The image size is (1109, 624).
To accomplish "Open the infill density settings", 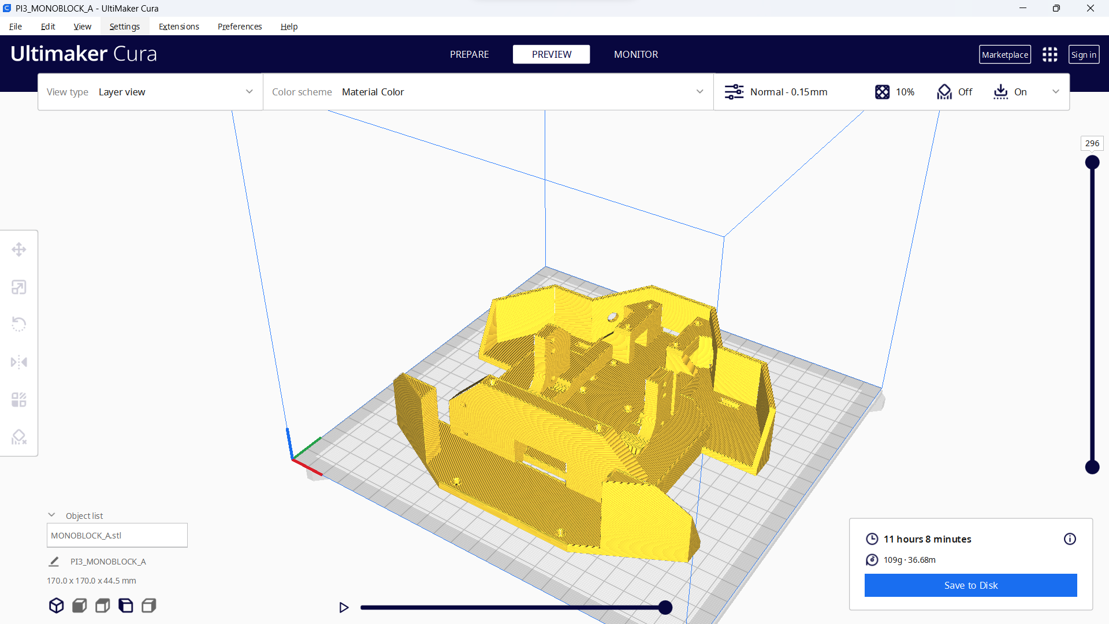I will click(894, 91).
